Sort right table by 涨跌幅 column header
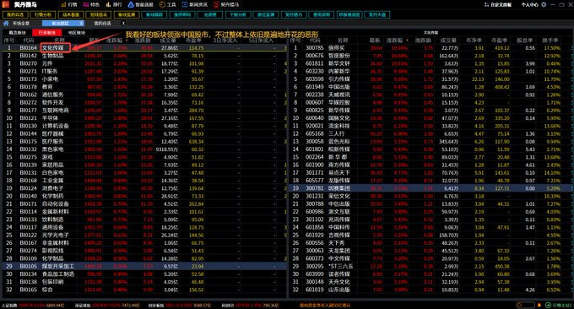Screen dimensions: 574x309 click(395, 41)
